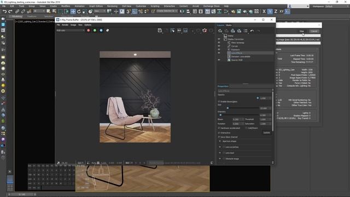Toggle visibility of Source: RGB layer
350x197 pixels.
tap(219, 60)
